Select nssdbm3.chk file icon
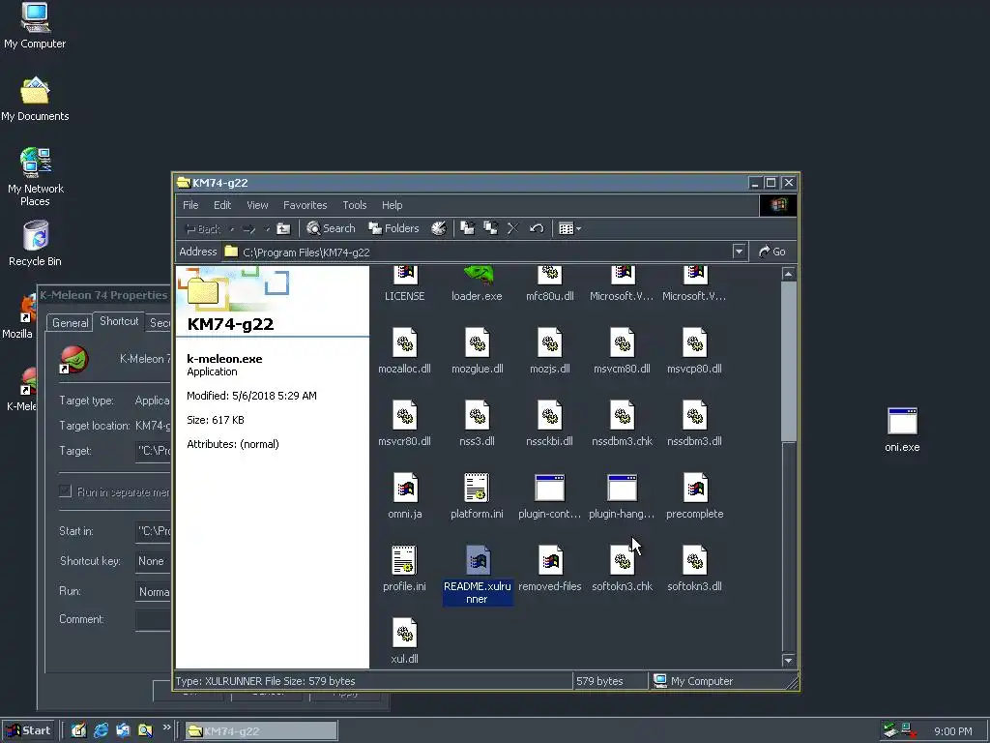Screen dimensions: 990x743 coord(622,416)
